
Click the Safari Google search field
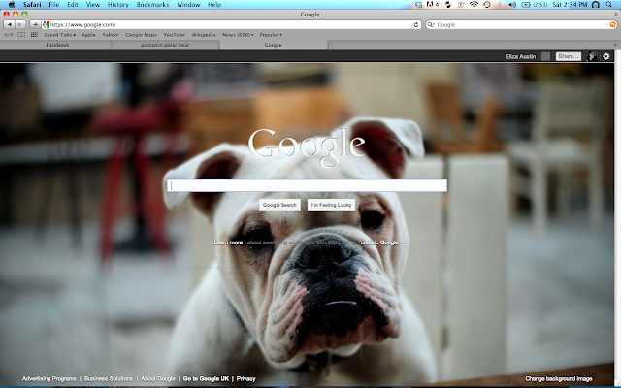pyautogui.click(x=521, y=24)
